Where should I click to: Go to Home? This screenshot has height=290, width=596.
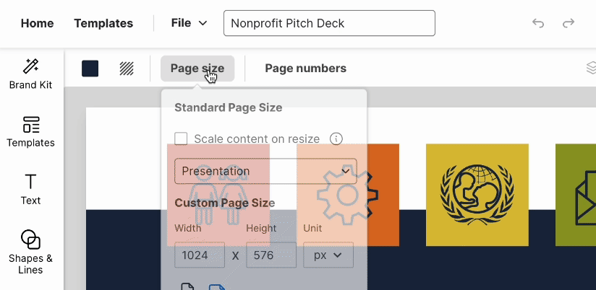(37, 23)
